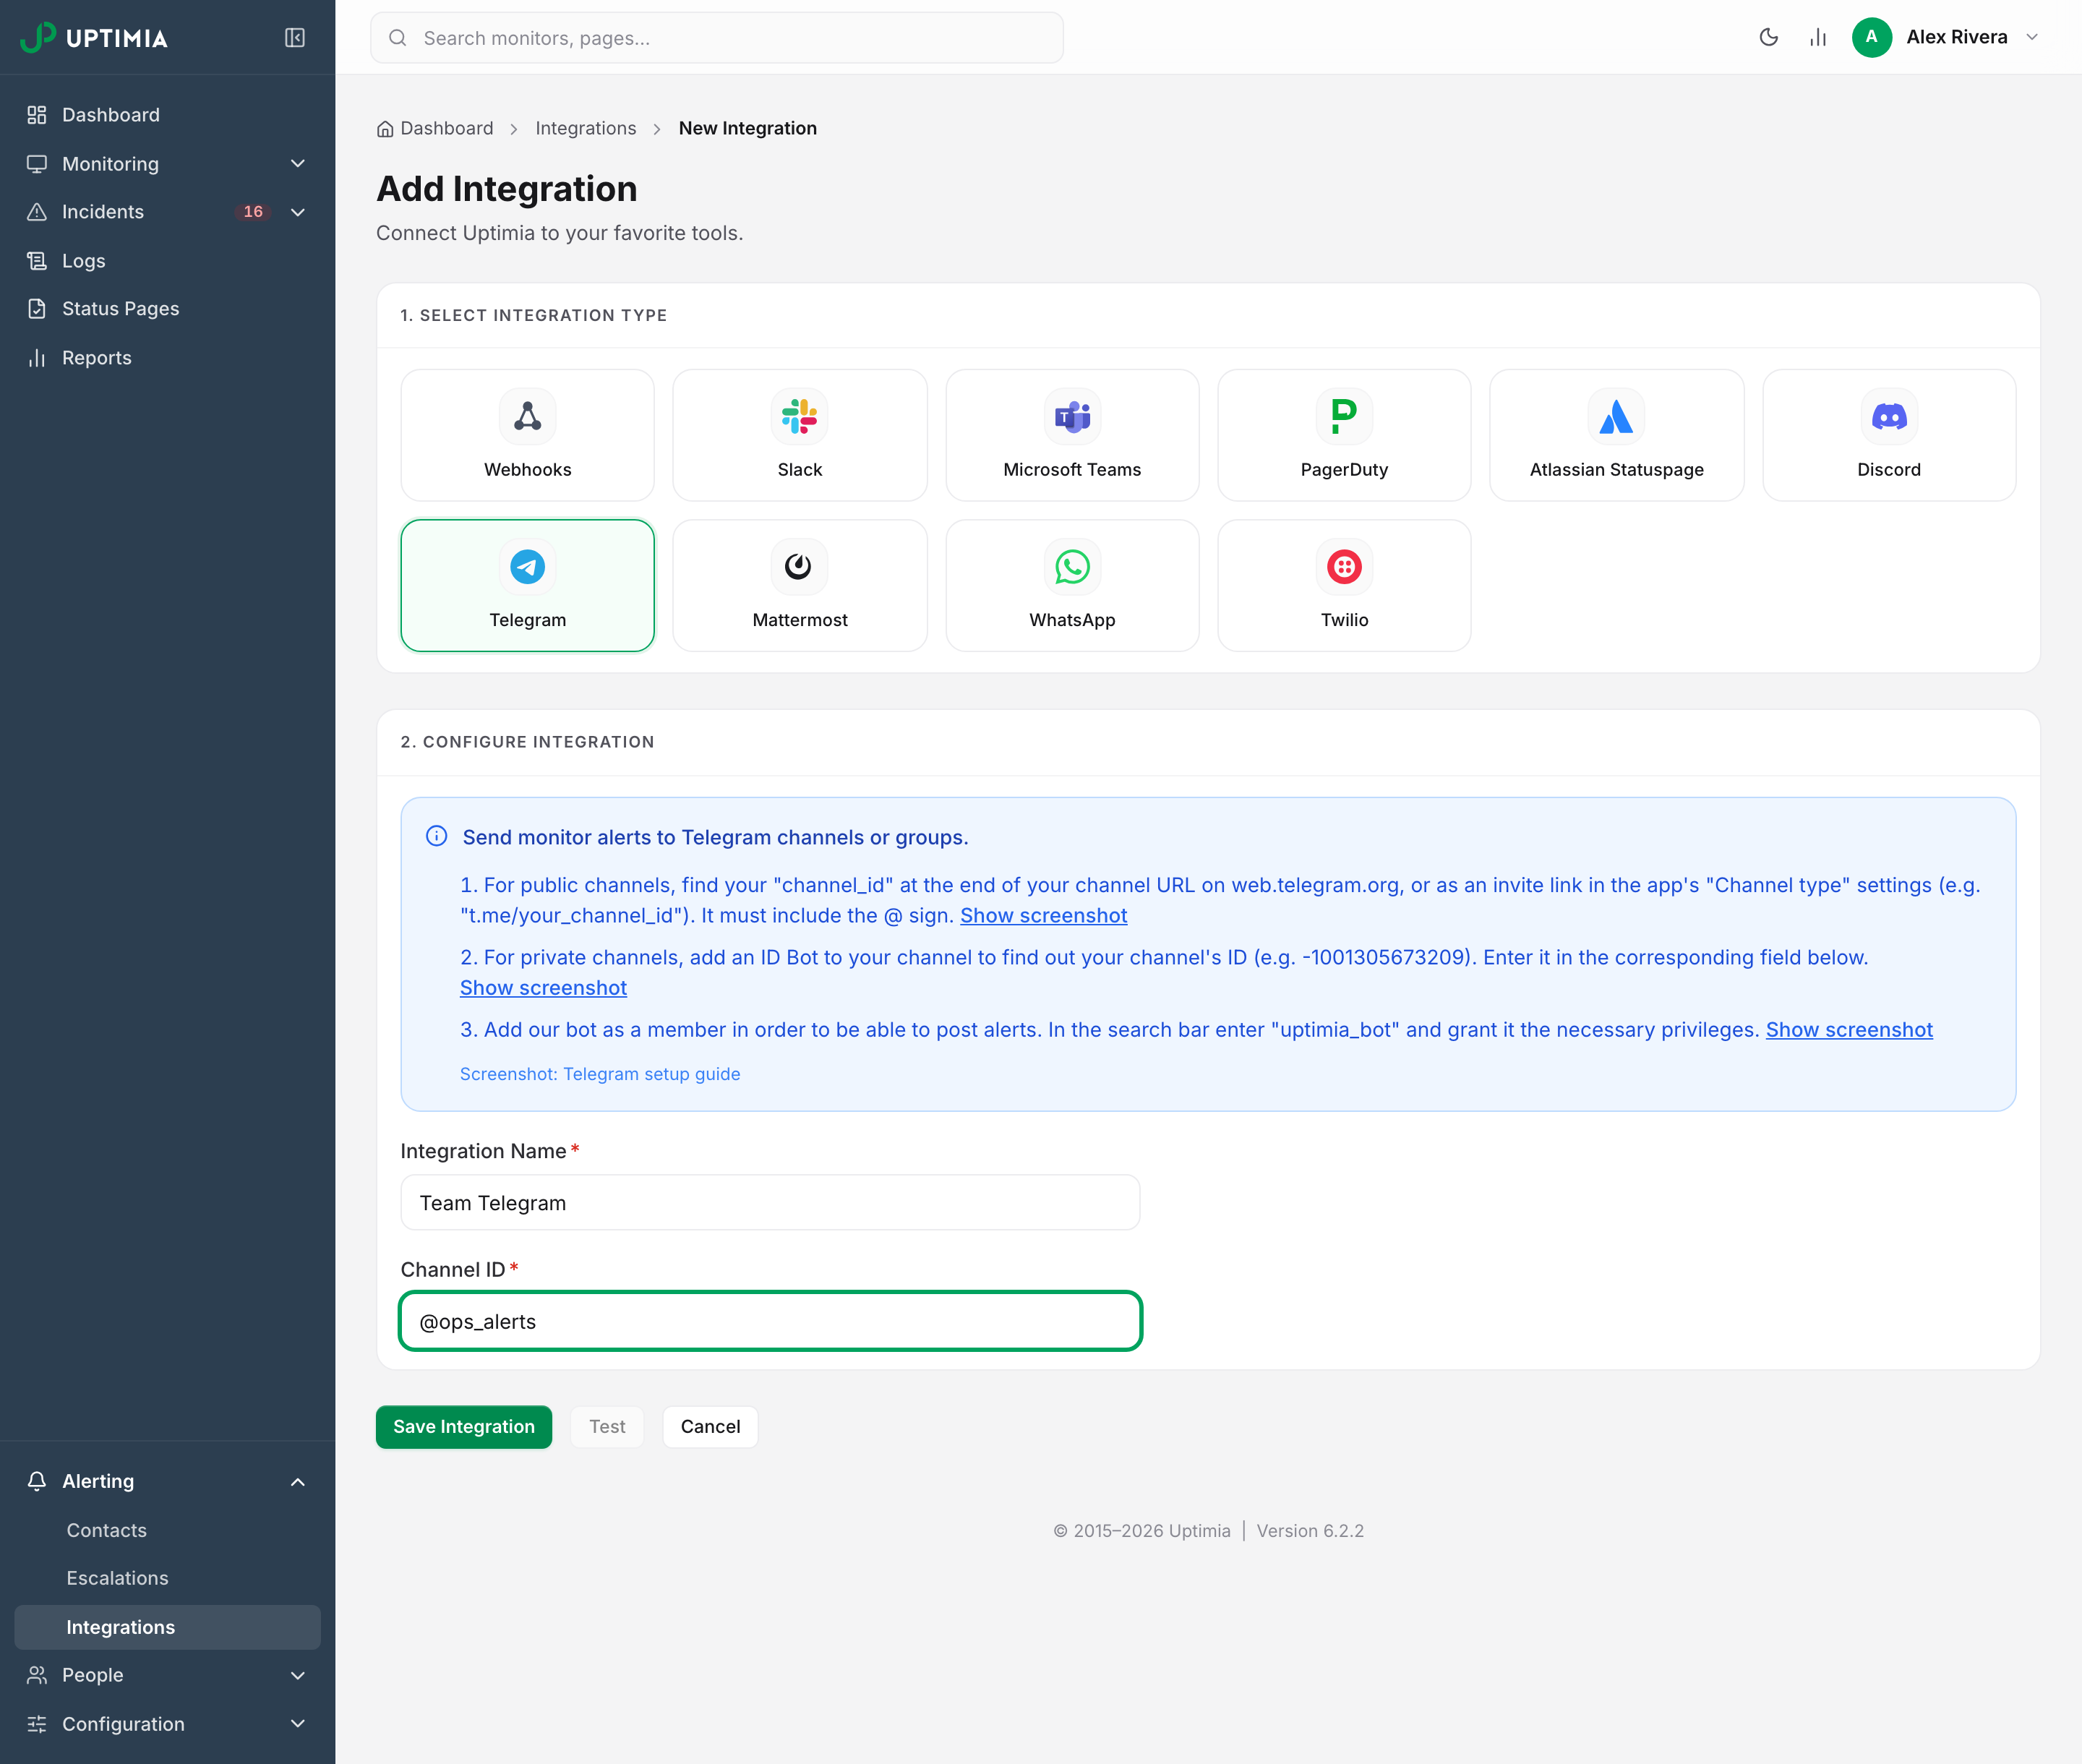Click the Integration Name input field

[x=770, y=1203]
